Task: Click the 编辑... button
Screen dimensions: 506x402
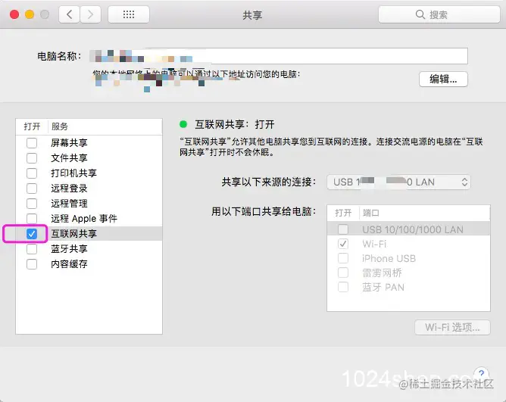Action: click(443, 79)
